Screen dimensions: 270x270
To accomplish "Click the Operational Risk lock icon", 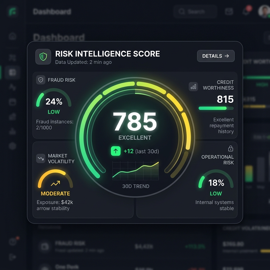I will [230, 148].
